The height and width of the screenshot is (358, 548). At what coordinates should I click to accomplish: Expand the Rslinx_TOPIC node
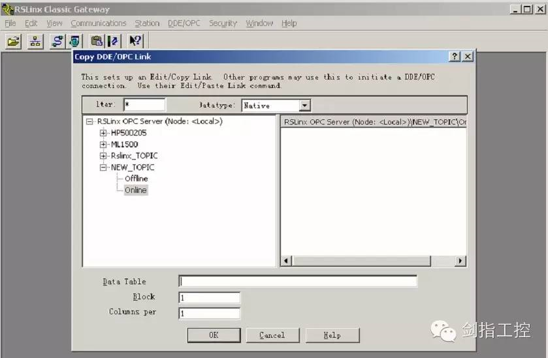tap(103, 156)
